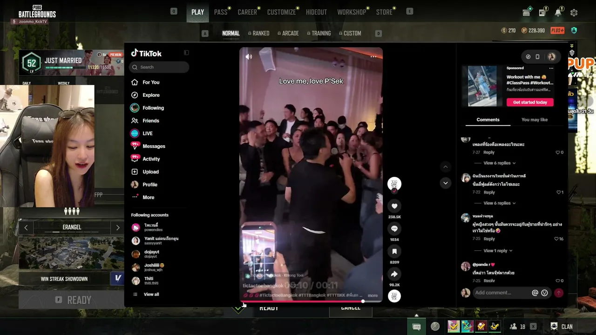This screenshot has width=596, height=335.
Task: Post comment with red send arrow
Action: 558,293
